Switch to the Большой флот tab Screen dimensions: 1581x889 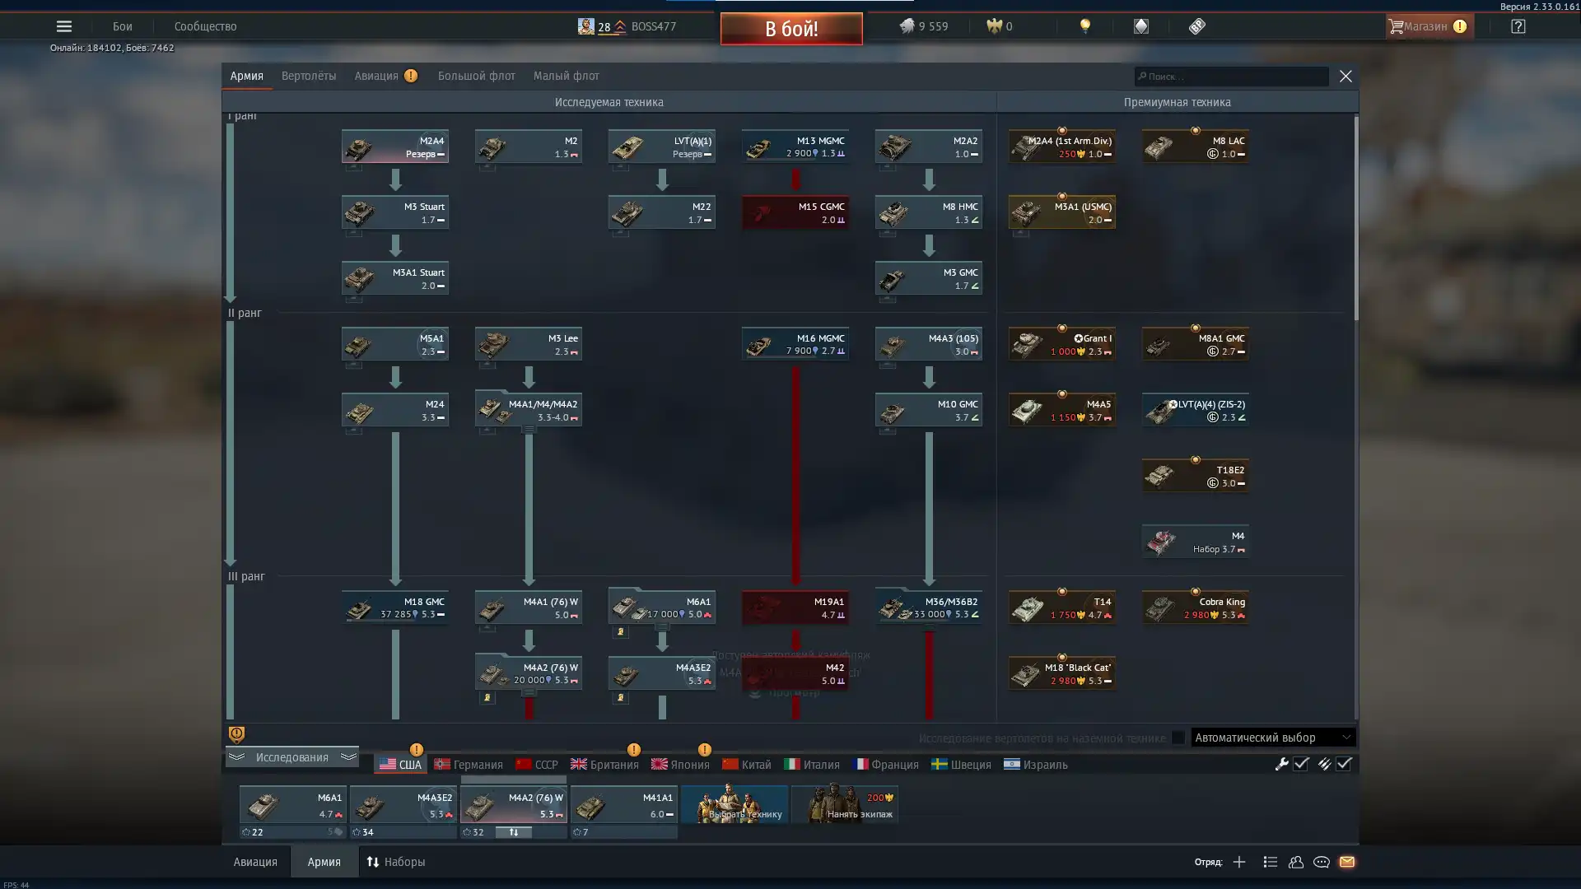476,76
